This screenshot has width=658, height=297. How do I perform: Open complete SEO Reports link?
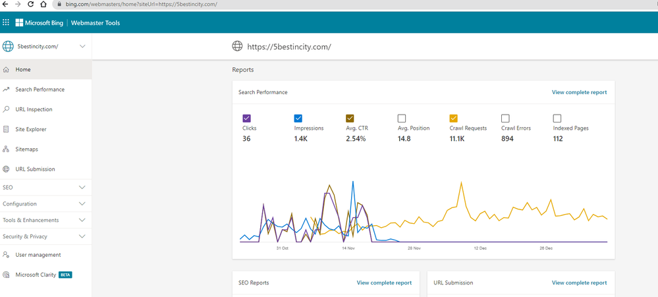[x=384, y=283]
